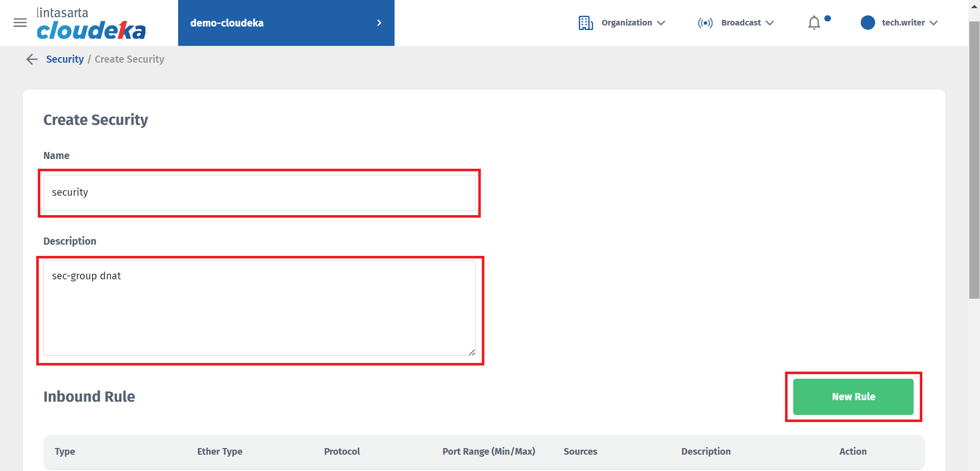This screenshot has height=471, width=980.
Task: Go back using the left arrow icon
Action: (x=32, y=60)
